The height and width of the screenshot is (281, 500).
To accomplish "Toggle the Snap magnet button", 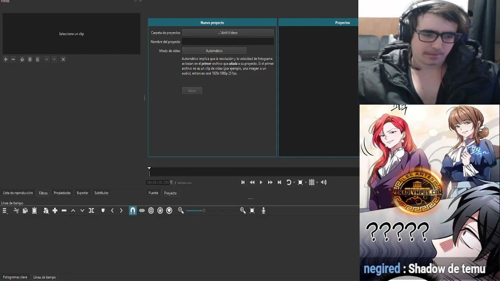I will pyautogui.click(x=133, y=211).
